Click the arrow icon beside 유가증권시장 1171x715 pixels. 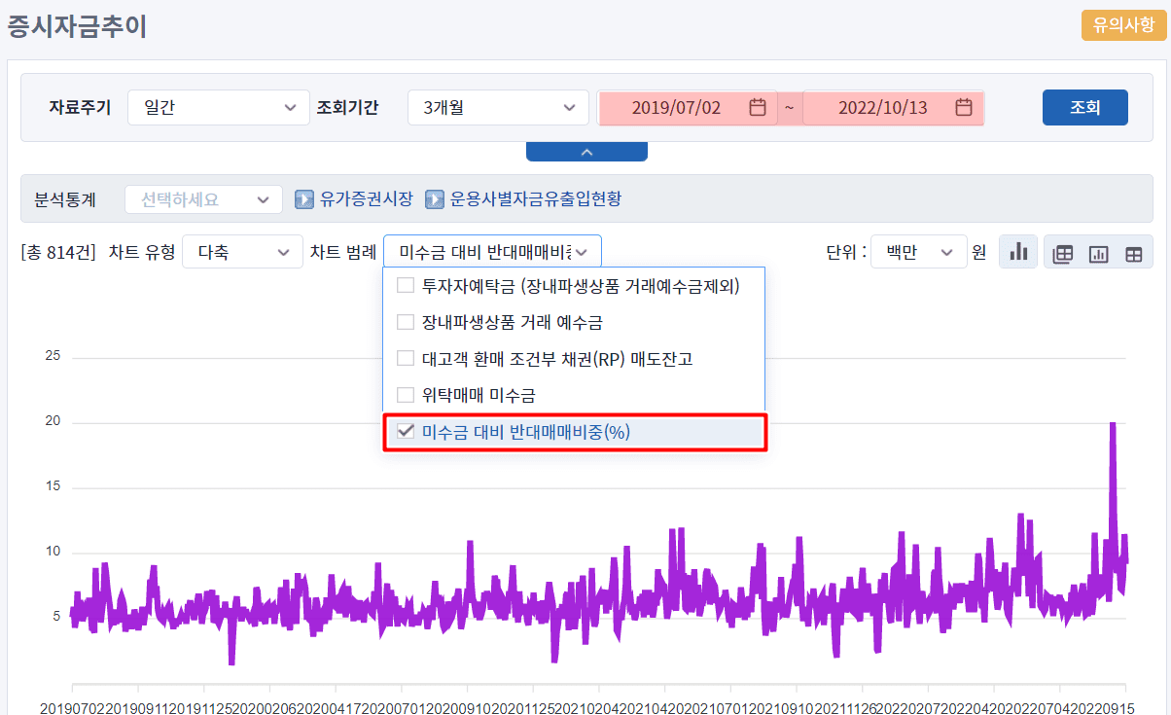click(x=304, y=199)
